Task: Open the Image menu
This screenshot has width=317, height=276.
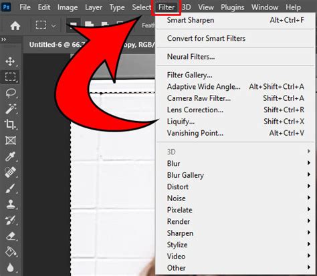Action: [68, 7]
